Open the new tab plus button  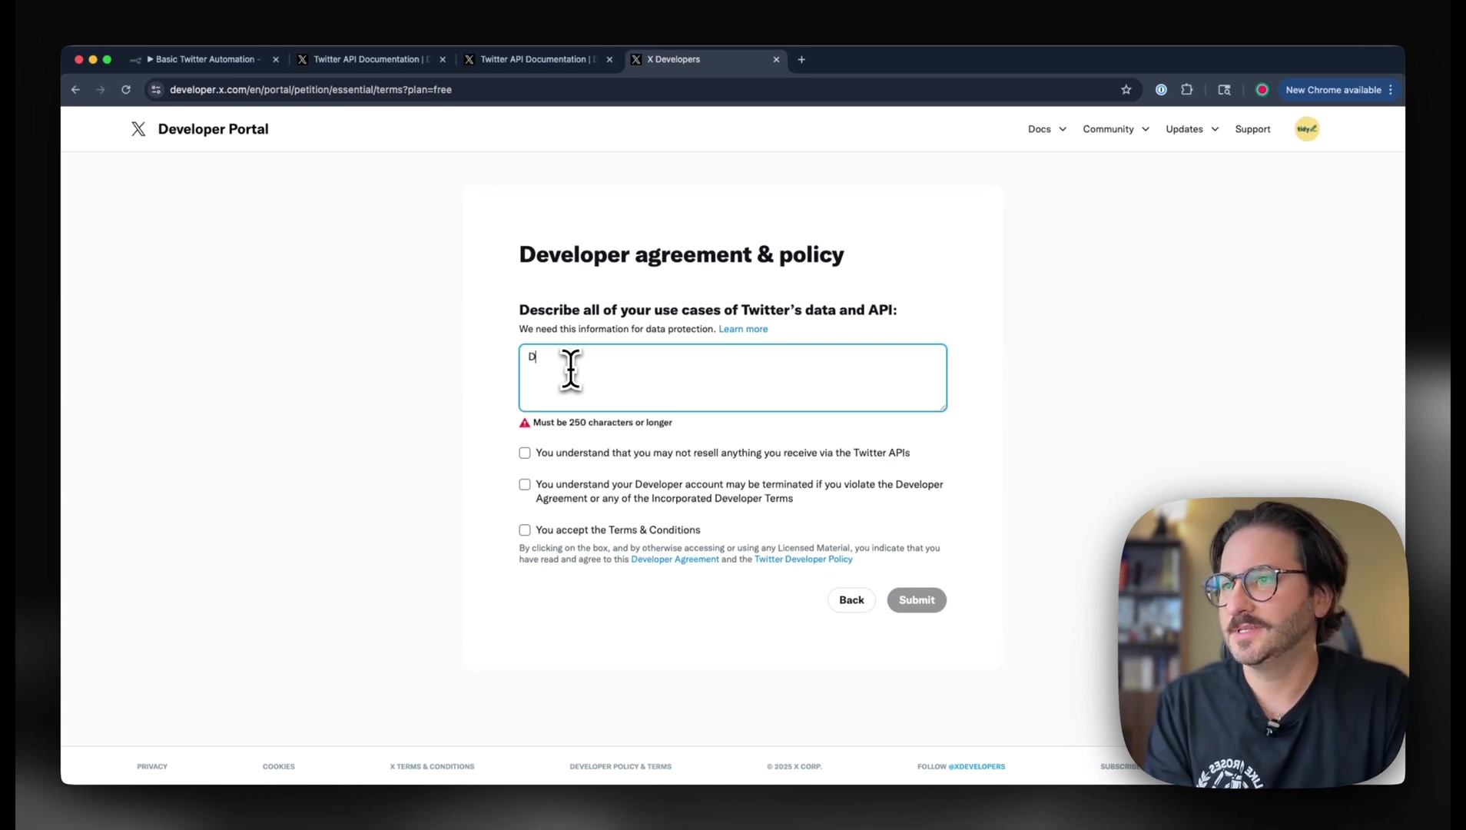tap(801, 59)
